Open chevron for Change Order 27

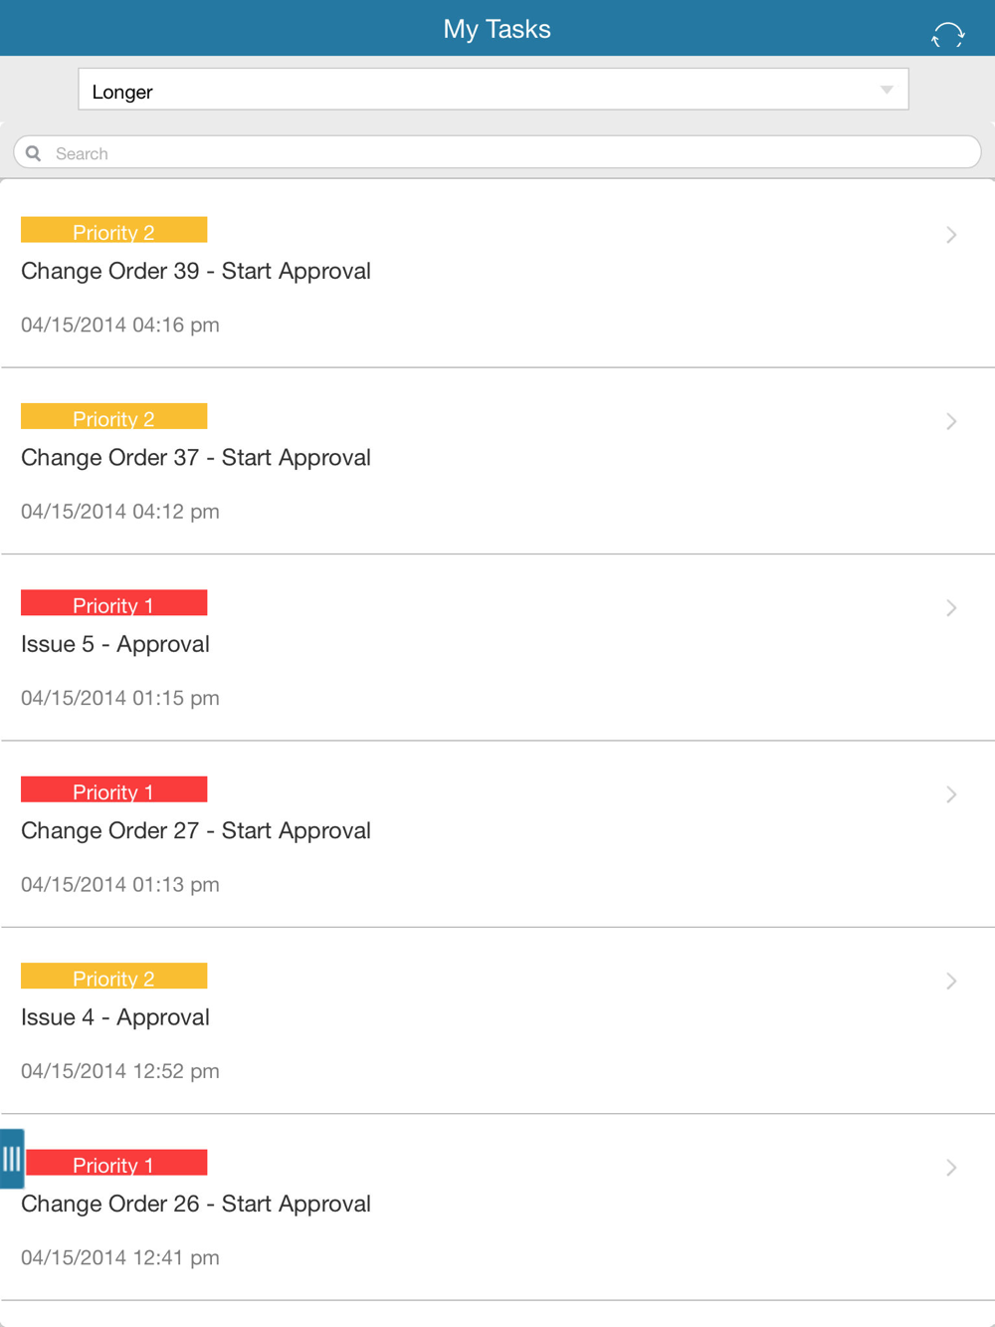pyautogui.click(x=951, y=794)
